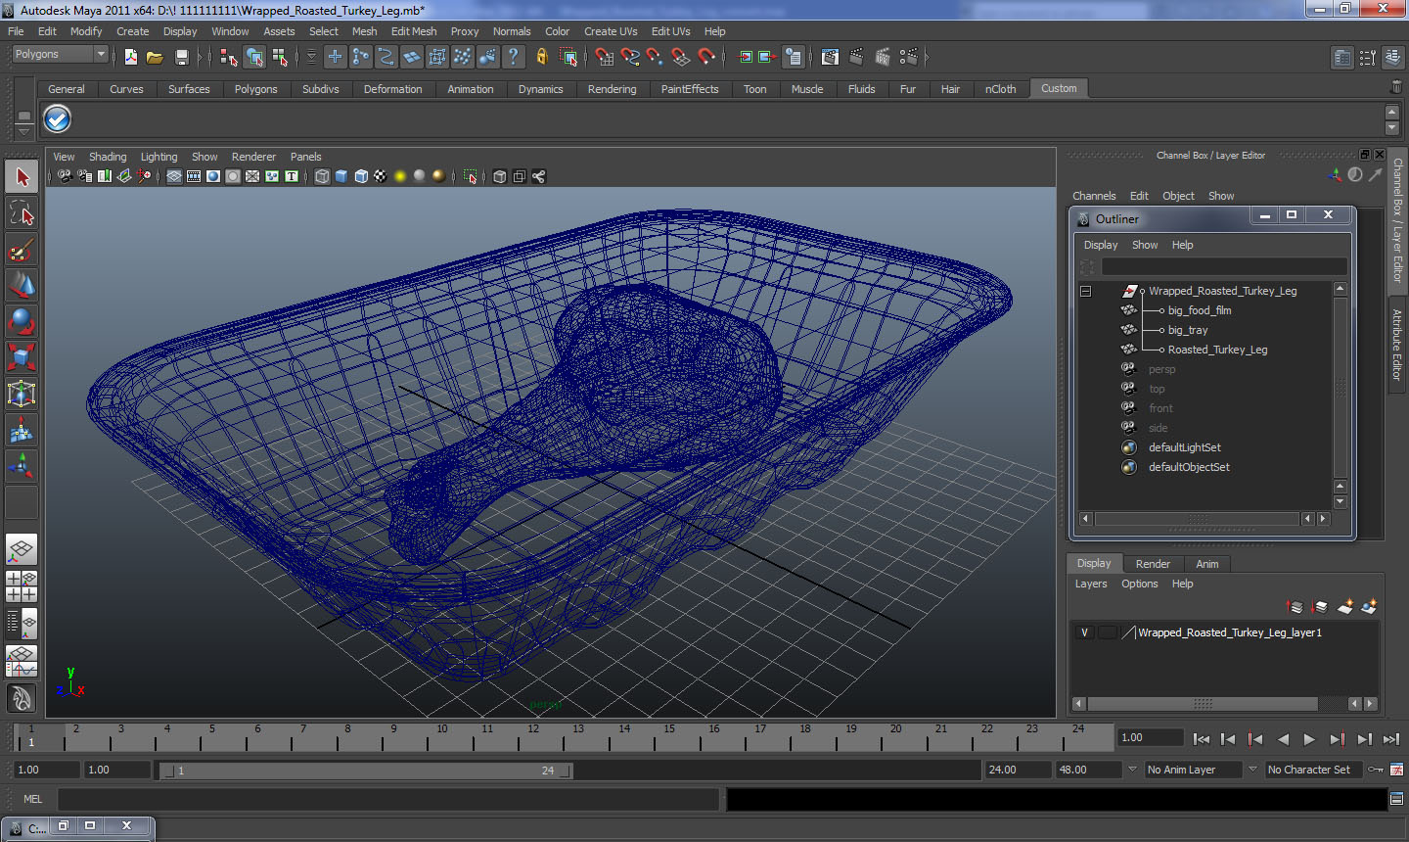Switch to four view layout
The height and width of the screenshot is (842, 1409).
point(22,585)
